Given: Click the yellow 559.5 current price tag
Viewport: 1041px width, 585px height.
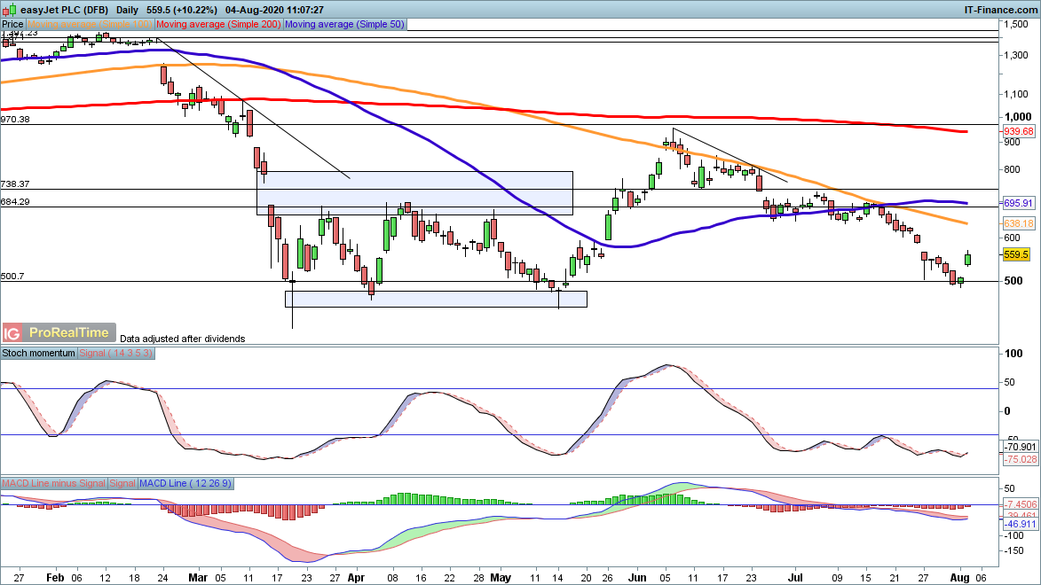Looking at the screenshot, I should point(1015,254).
